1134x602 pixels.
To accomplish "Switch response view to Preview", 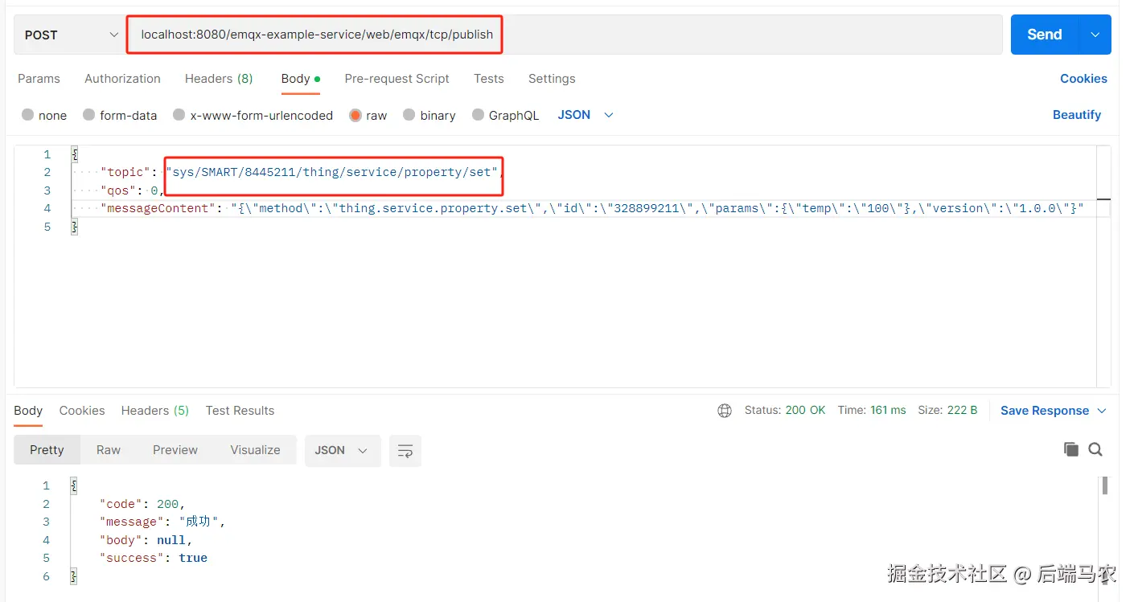I will pyautogui.click(x=175, y=450).
